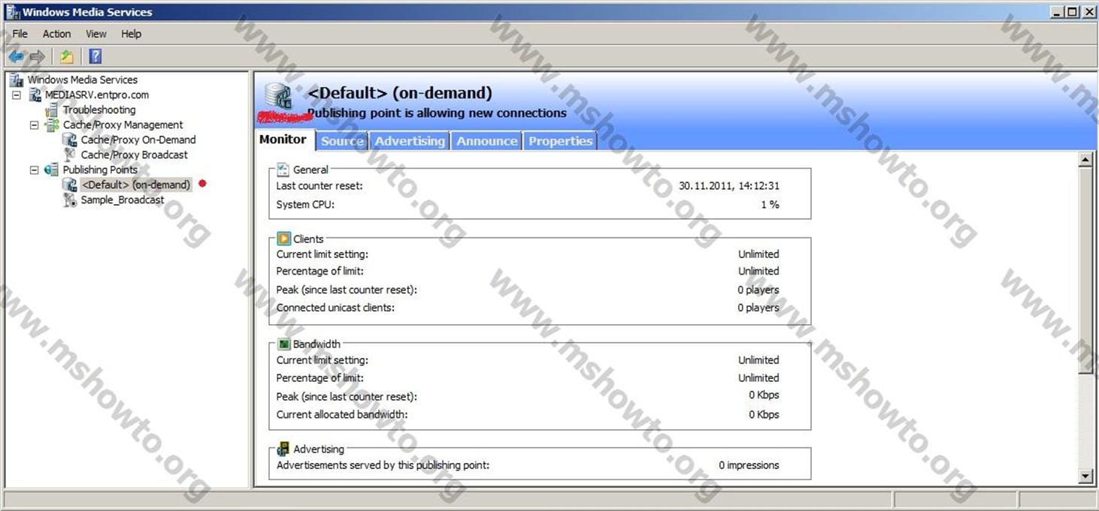Select Troubleshooting in the tree

pos(99,110)
